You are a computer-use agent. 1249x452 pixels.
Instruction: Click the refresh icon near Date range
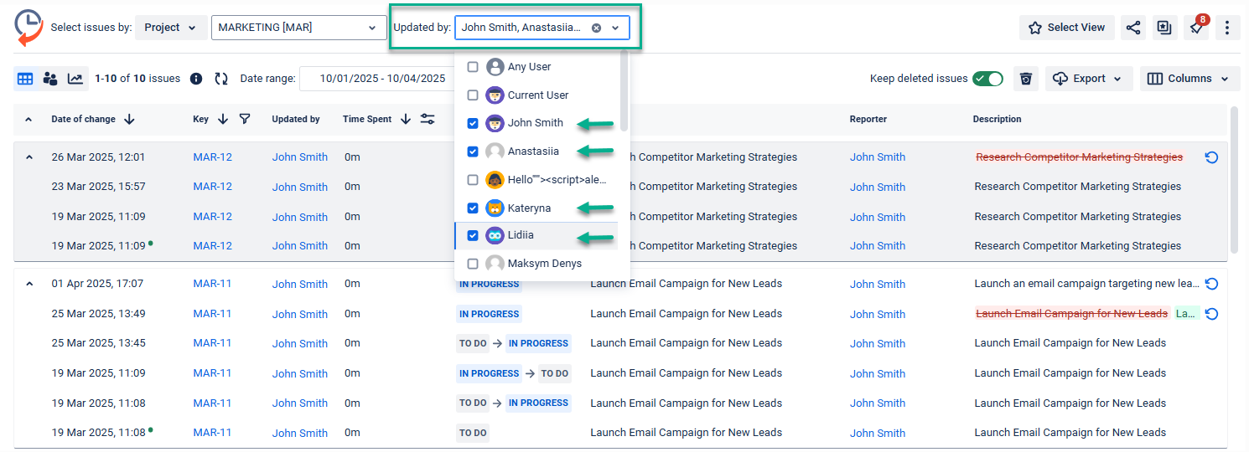[221, 79]
